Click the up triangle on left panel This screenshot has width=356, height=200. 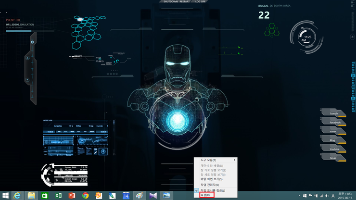(27, 58)
